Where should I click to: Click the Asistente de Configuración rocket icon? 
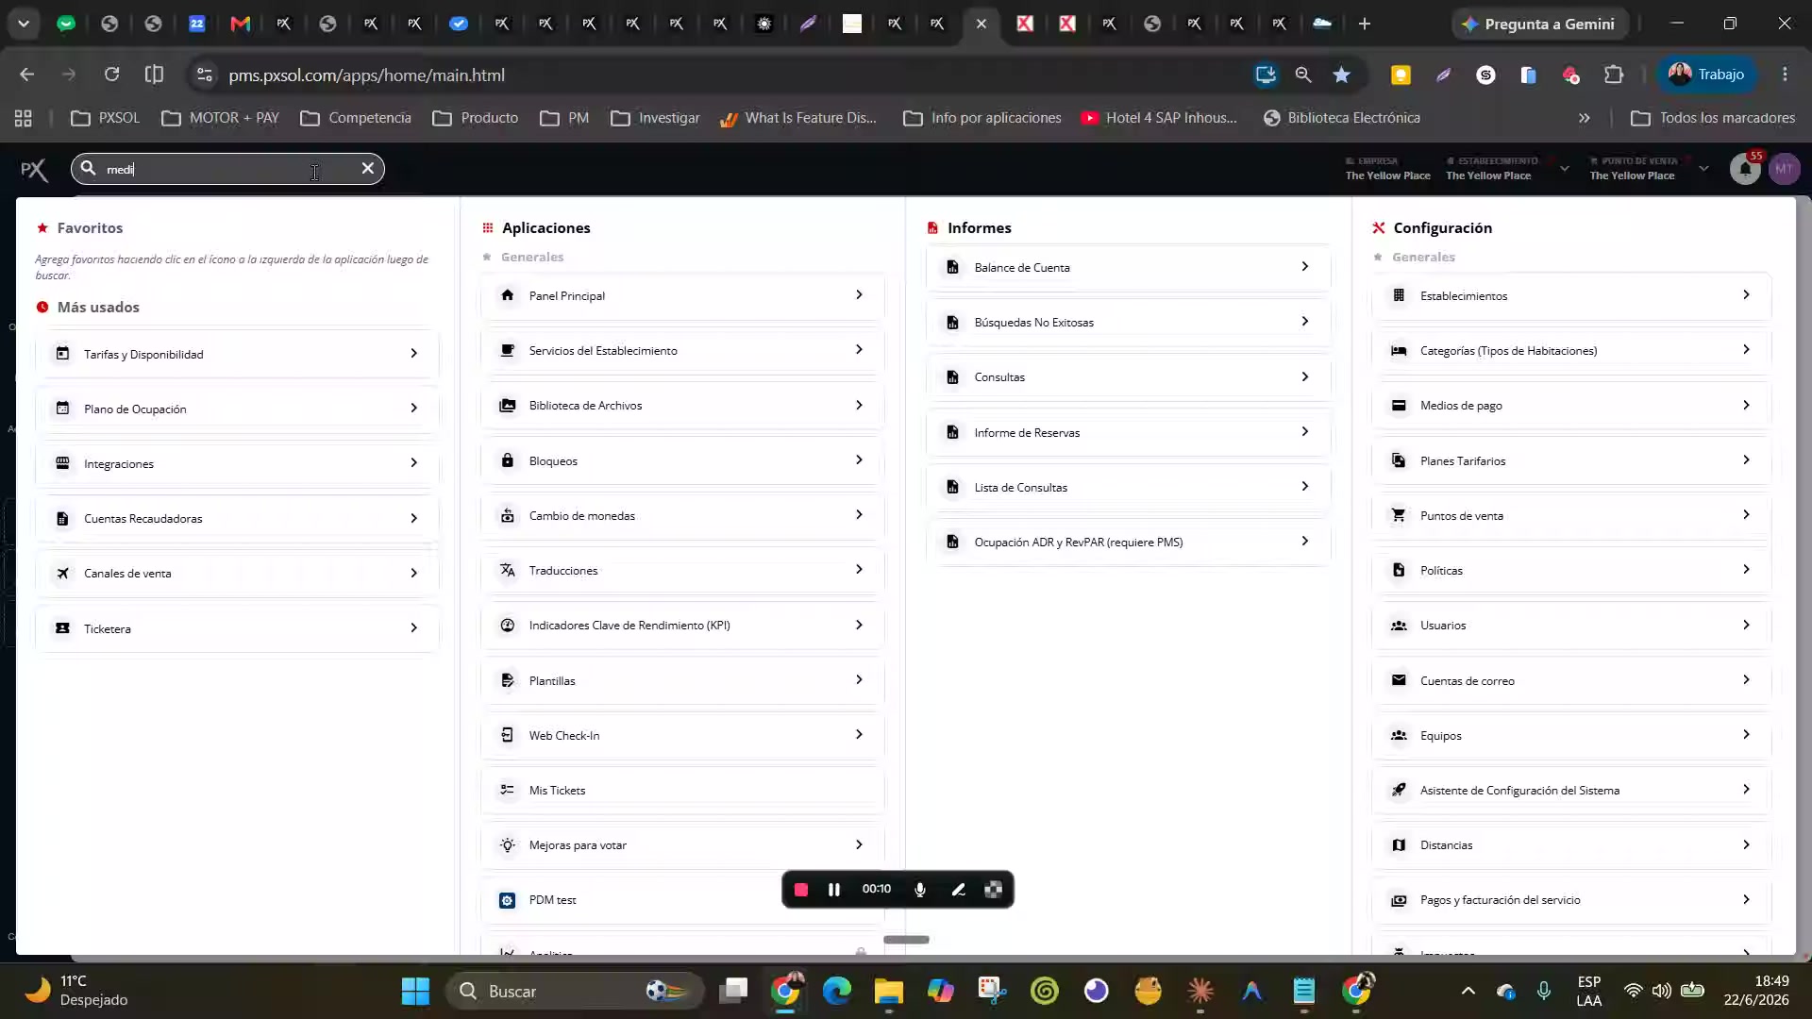click(x=1399, y=791)
